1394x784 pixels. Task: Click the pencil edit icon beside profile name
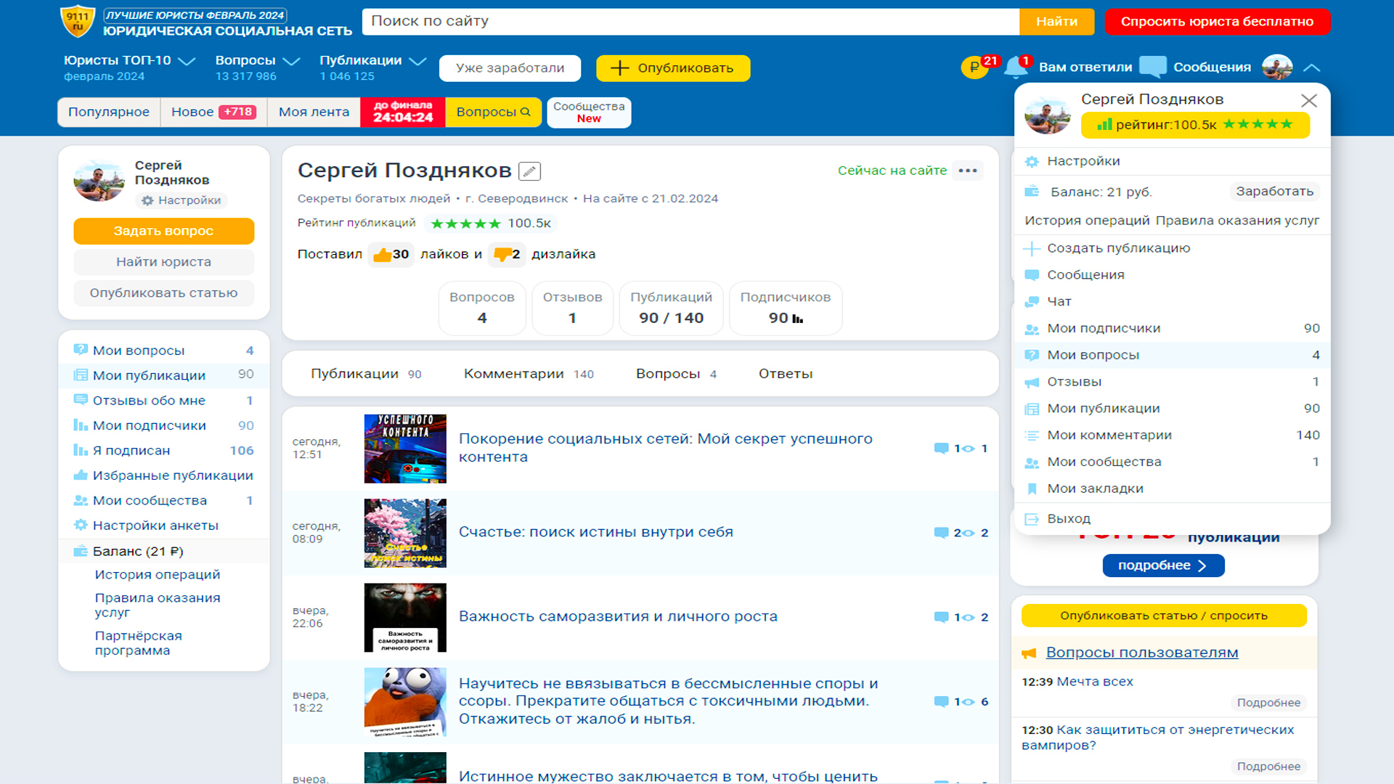pyautogui.click(x=529, y=171)
